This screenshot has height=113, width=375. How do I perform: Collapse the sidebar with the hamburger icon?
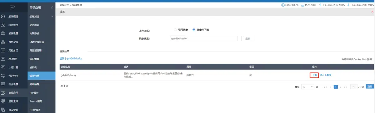[x=12, y=7]
